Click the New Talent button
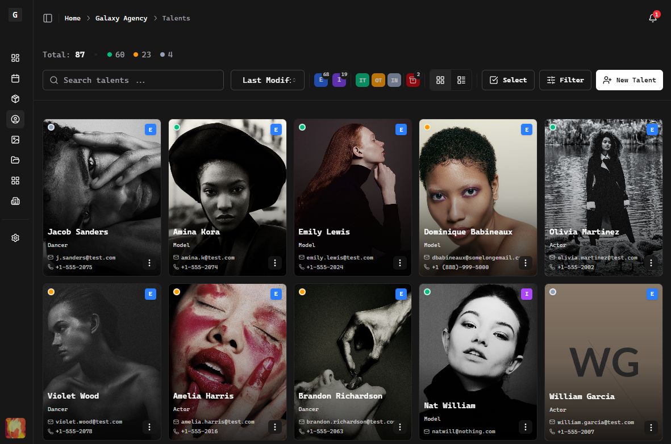 (630, 80)
